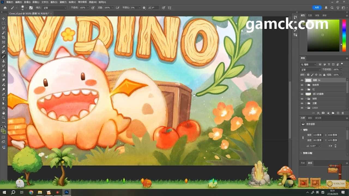Screen dimensions: 349x196
Task: Activate the Hand tool
Action: pos(4,113)
